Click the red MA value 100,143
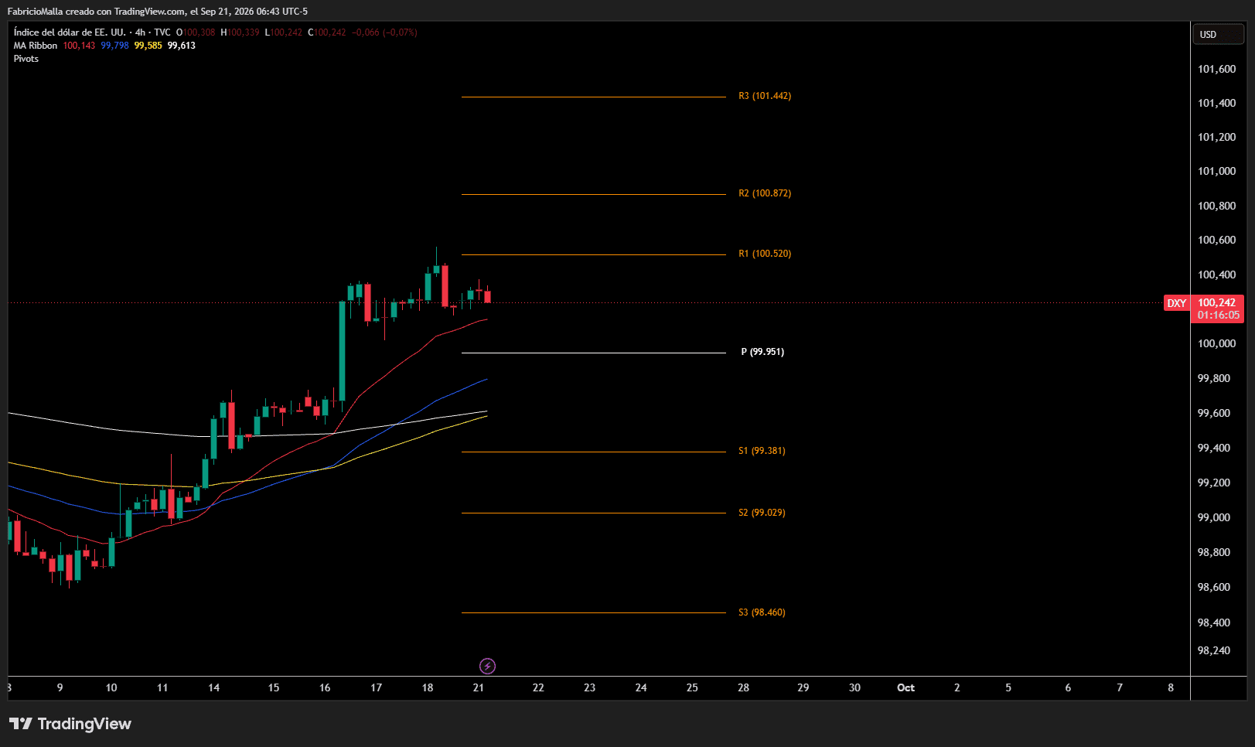Viewport: 1255px width, 747px height. point(79,46)
